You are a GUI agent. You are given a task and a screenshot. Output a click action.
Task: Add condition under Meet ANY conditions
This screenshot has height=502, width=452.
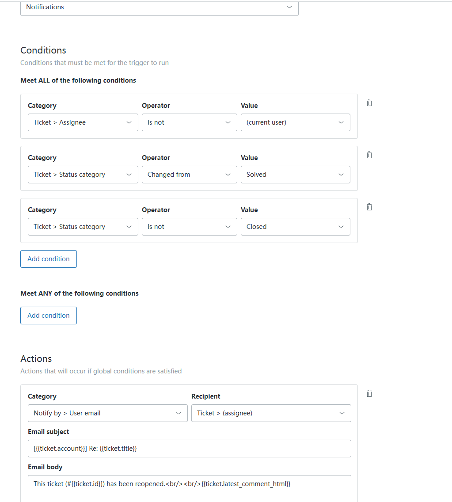point(49,316)
